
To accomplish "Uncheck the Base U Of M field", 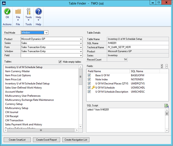I will click(x=89, y=75).
